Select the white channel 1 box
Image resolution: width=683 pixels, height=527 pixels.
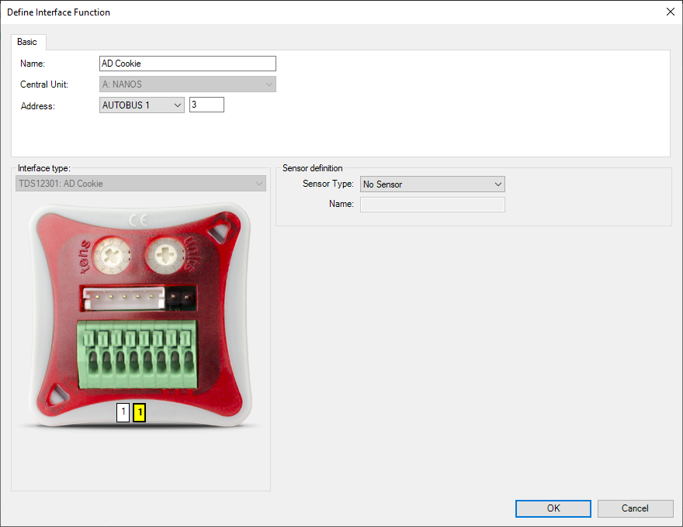123,413
